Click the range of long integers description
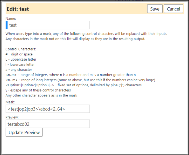Screen dimensions: 189x155 80,80
